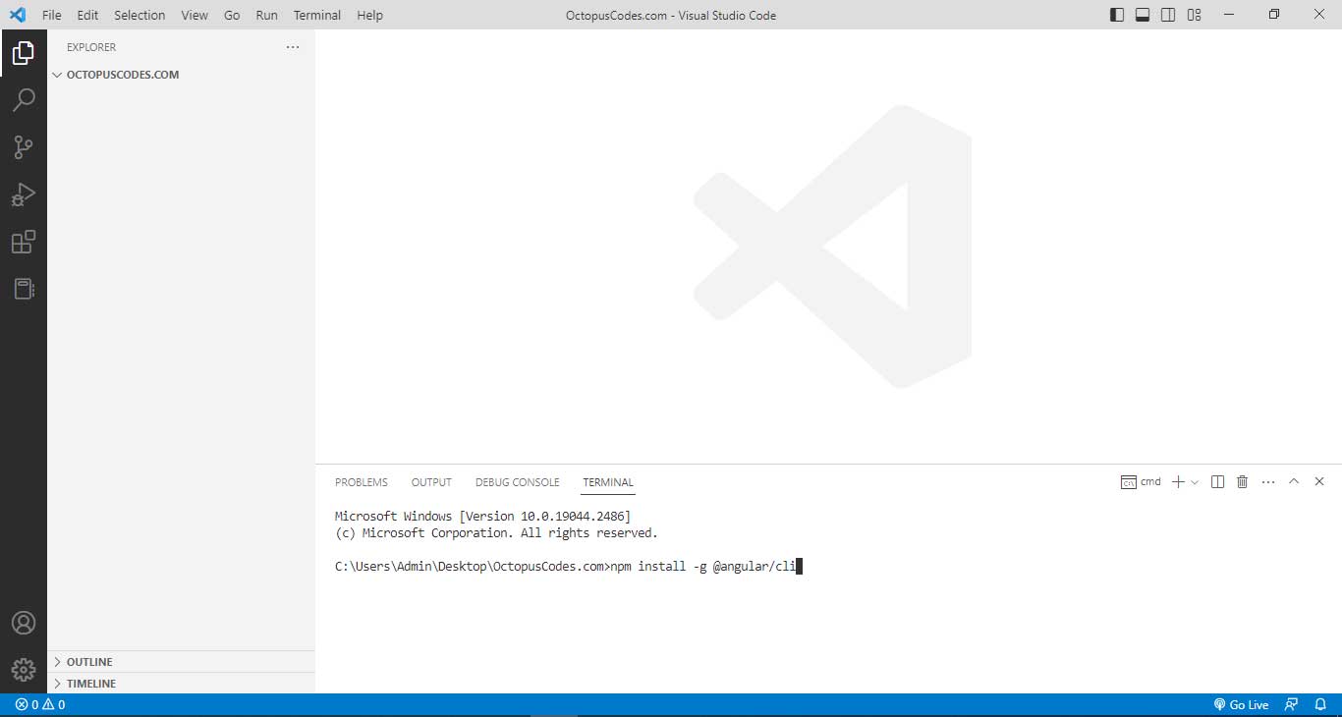Open the Search view in activity bar
This screenshot has height=717, width=1342.
[x=24, y=99]
